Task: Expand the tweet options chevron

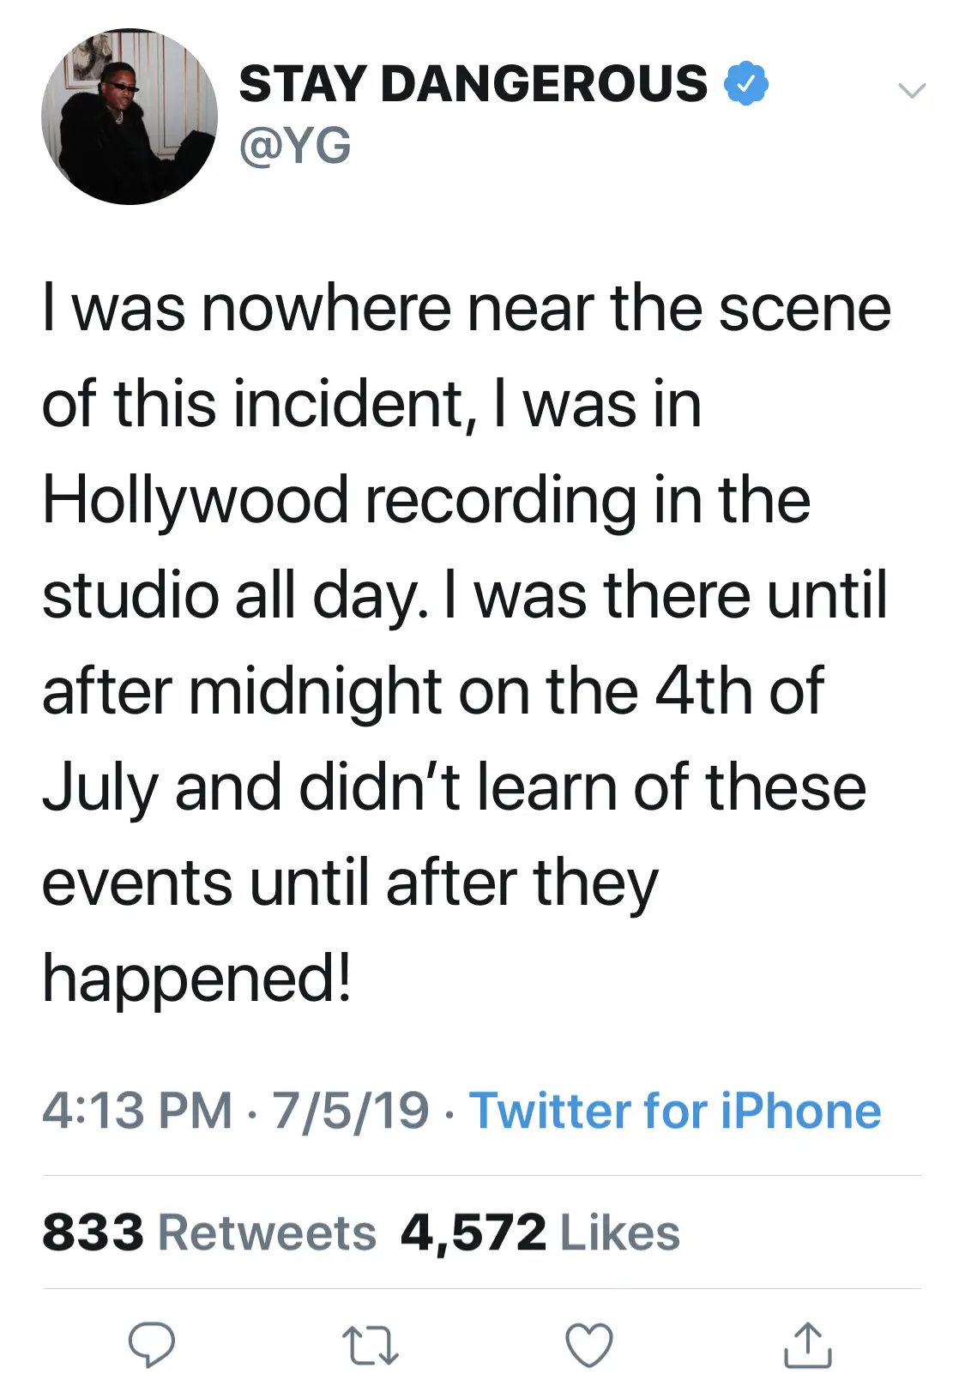Action: pyautogui.click(x=911, y=90)
